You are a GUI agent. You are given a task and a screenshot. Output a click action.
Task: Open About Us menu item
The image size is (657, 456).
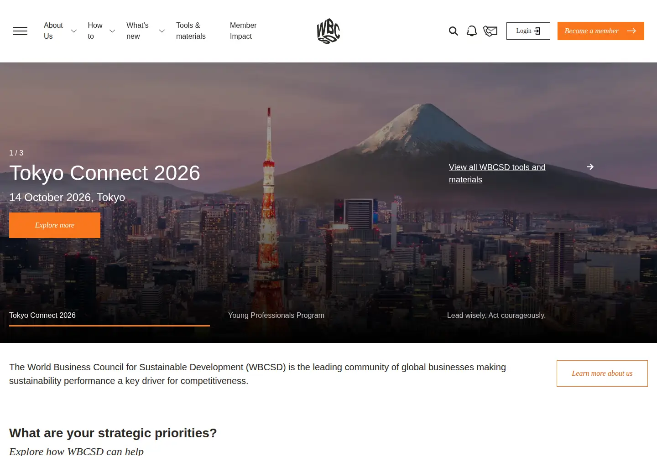point(53,31)
